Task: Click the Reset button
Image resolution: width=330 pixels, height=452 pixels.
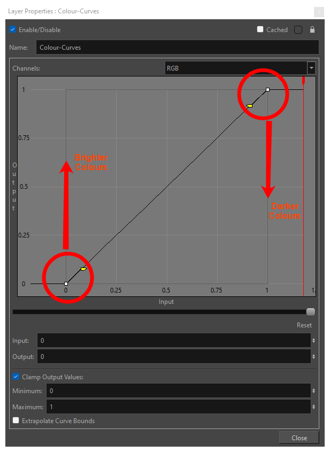Action: coord(304,325)
